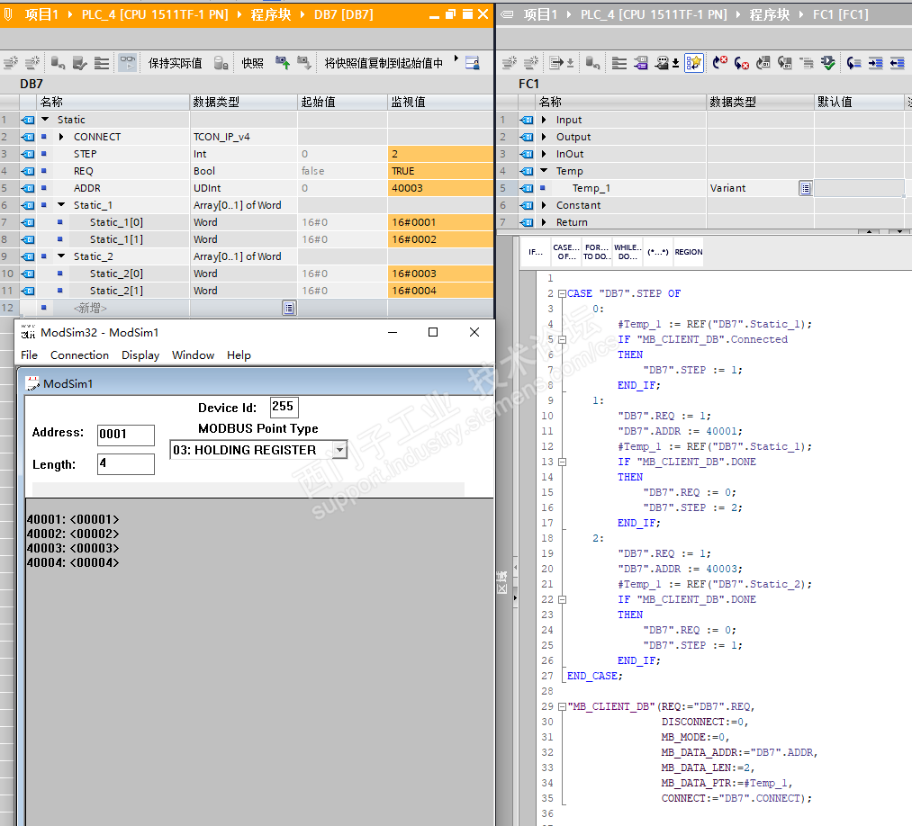The width and height of the screenshot is (912, 826).
Task: Click the tag icon on the Input row
Action: pyautogui.click(x=526, y=120)
